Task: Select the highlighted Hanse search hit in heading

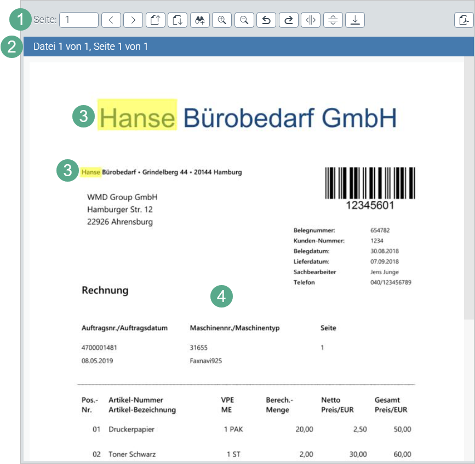Action: [138, 115]
